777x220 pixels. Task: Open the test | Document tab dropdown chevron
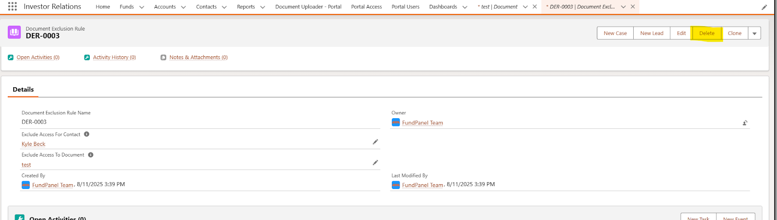point(525,7)
